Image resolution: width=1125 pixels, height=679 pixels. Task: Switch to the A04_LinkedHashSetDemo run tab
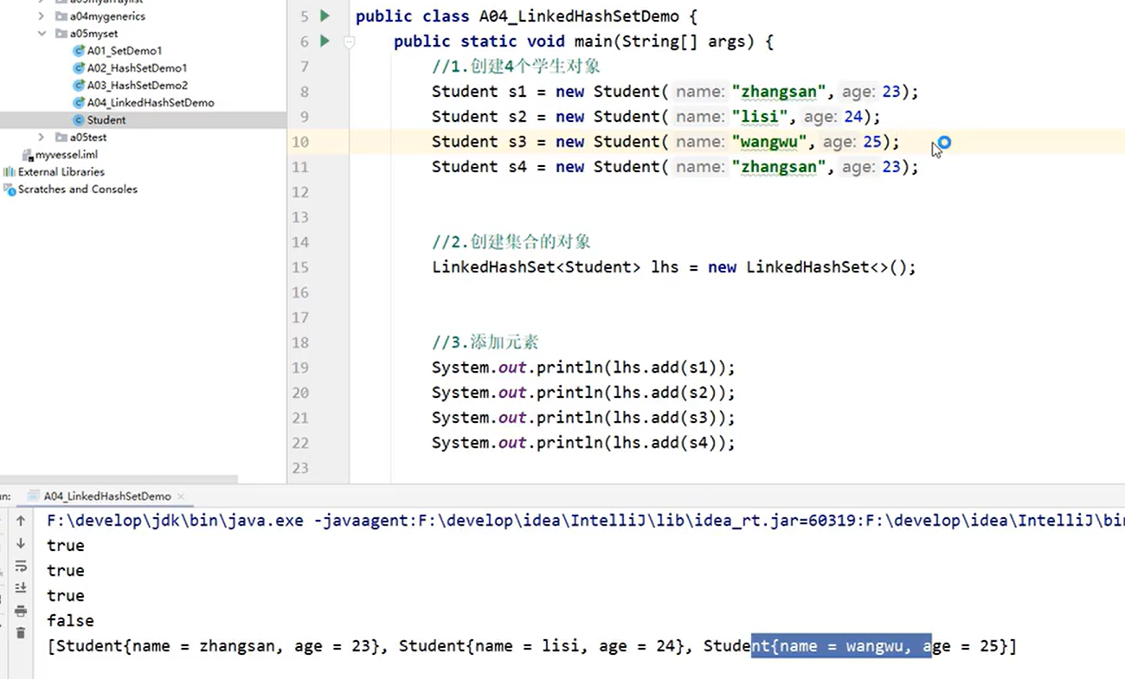(x=107, y=496)
